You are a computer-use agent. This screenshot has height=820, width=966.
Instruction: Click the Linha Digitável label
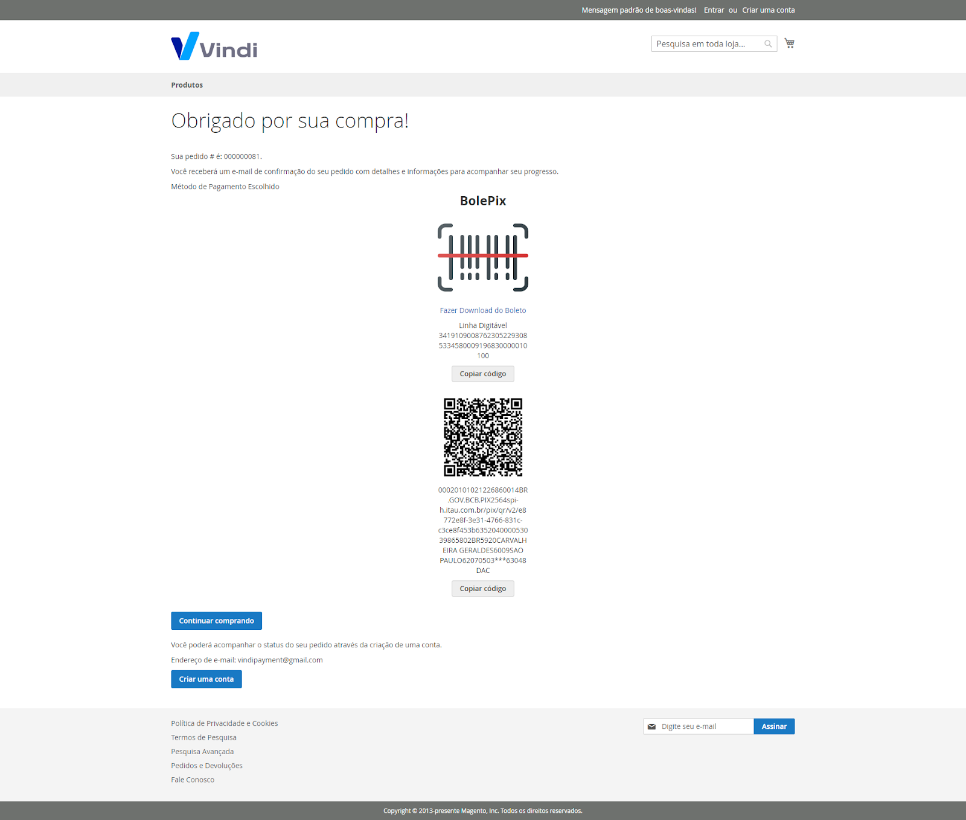pos(483,325)
